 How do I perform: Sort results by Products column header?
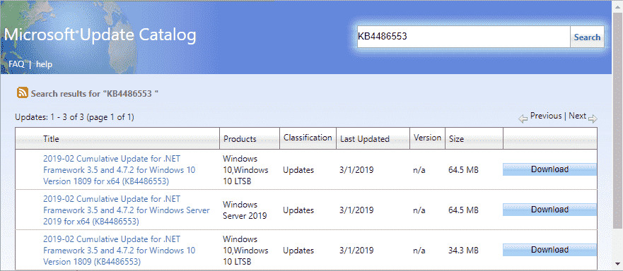tap(240, 139)
